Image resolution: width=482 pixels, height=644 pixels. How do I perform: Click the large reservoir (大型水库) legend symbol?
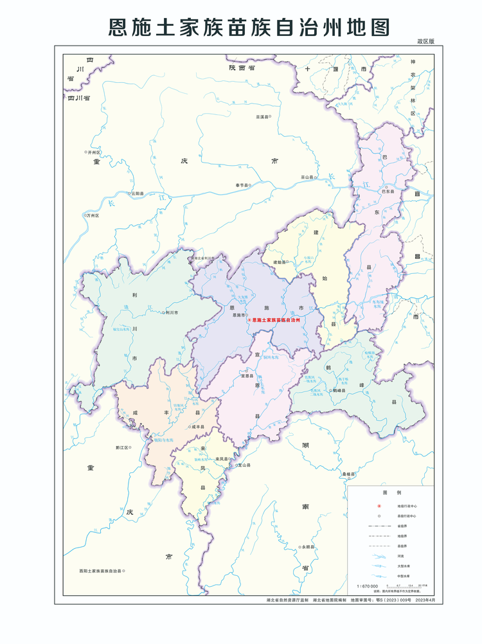pos(379,565)
